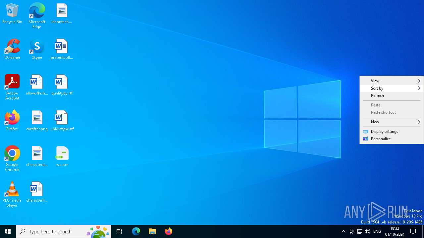Select the idcontact image file icon
Screen dimensions: 424x238
click(62, 14)
